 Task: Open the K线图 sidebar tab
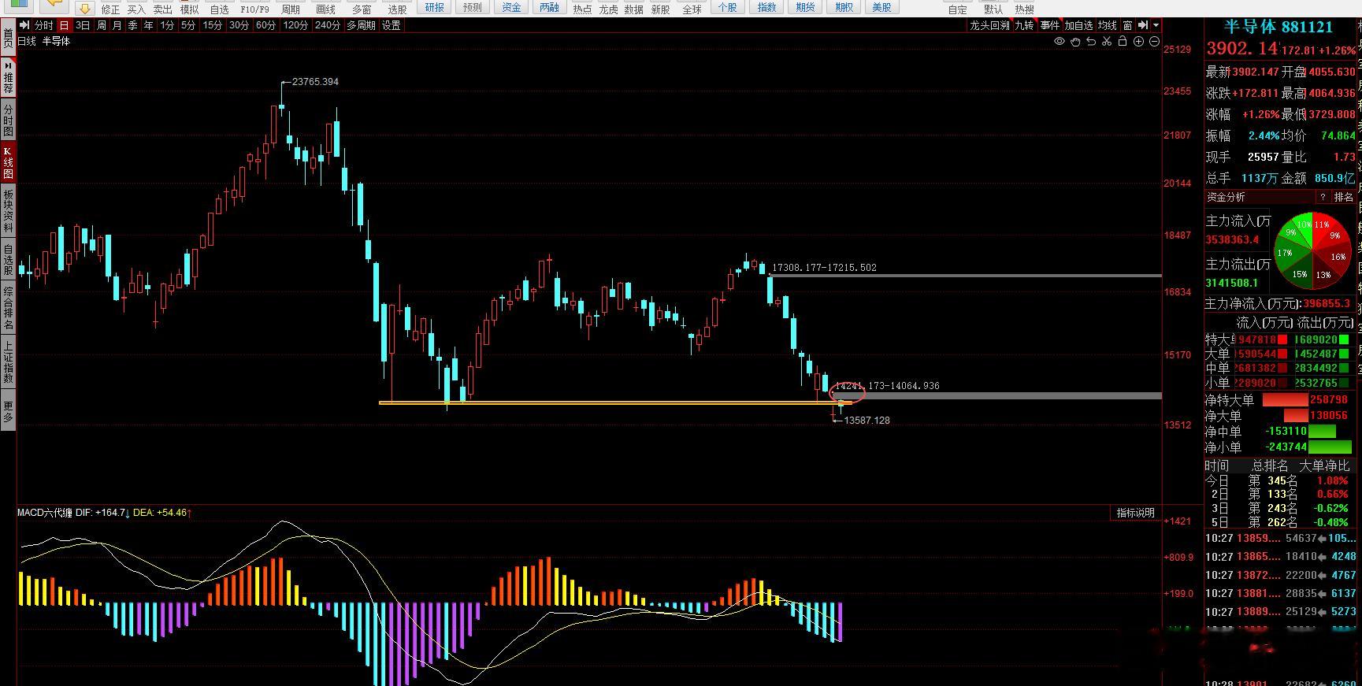click(8, 162)
